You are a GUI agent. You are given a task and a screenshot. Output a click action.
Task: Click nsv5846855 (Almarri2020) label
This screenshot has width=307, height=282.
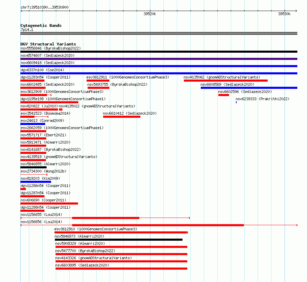tap(46, 164)
